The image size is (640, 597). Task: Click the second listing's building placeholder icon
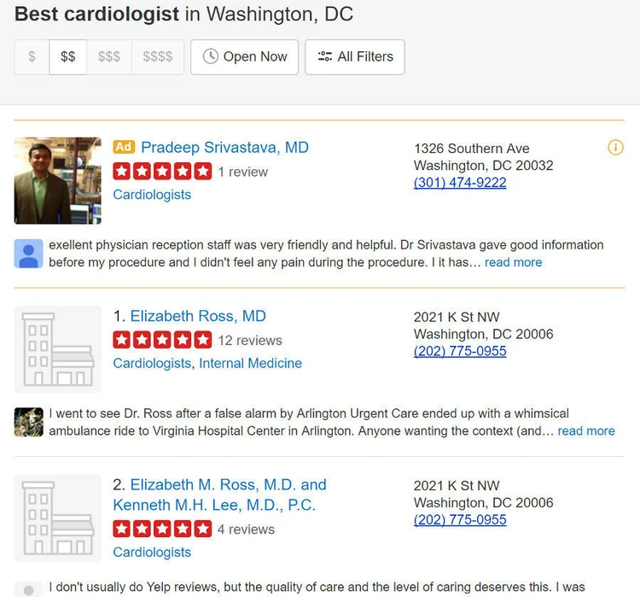pyautogui.click(x=58, y=518)
